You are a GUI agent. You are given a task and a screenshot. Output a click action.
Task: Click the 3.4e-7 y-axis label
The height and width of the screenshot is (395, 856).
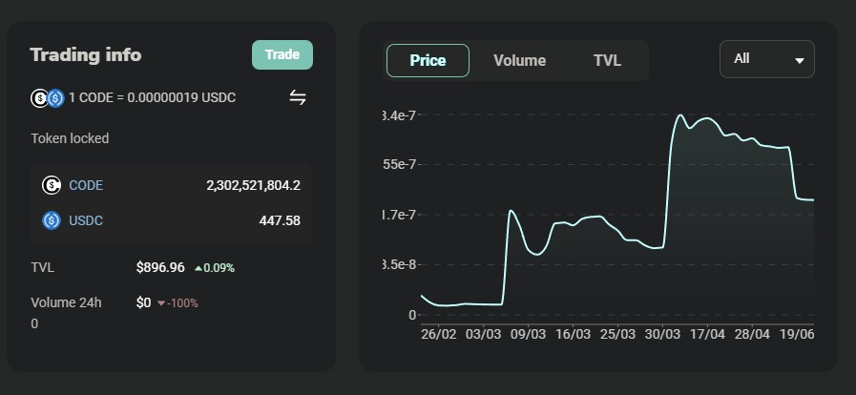[400, 115]
